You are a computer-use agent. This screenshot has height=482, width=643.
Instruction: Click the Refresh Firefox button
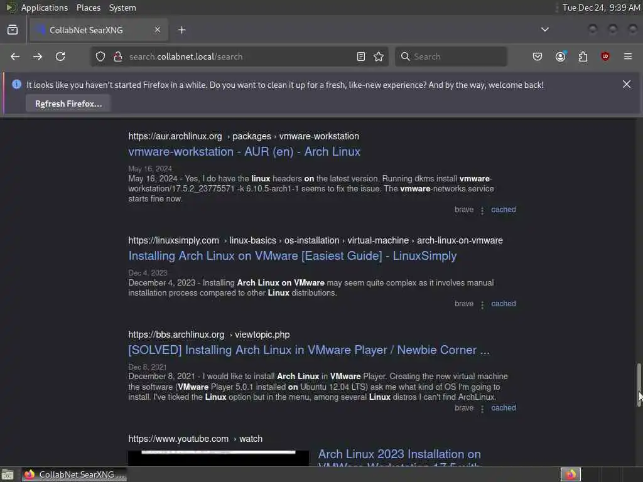pyautogui.click(x=68, y=104)
